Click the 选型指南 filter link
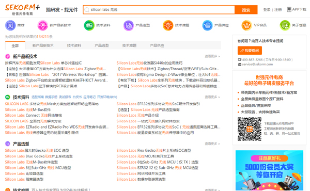Image resolution: width=310 pixels, height=191 pixels. tap(38, 97)
